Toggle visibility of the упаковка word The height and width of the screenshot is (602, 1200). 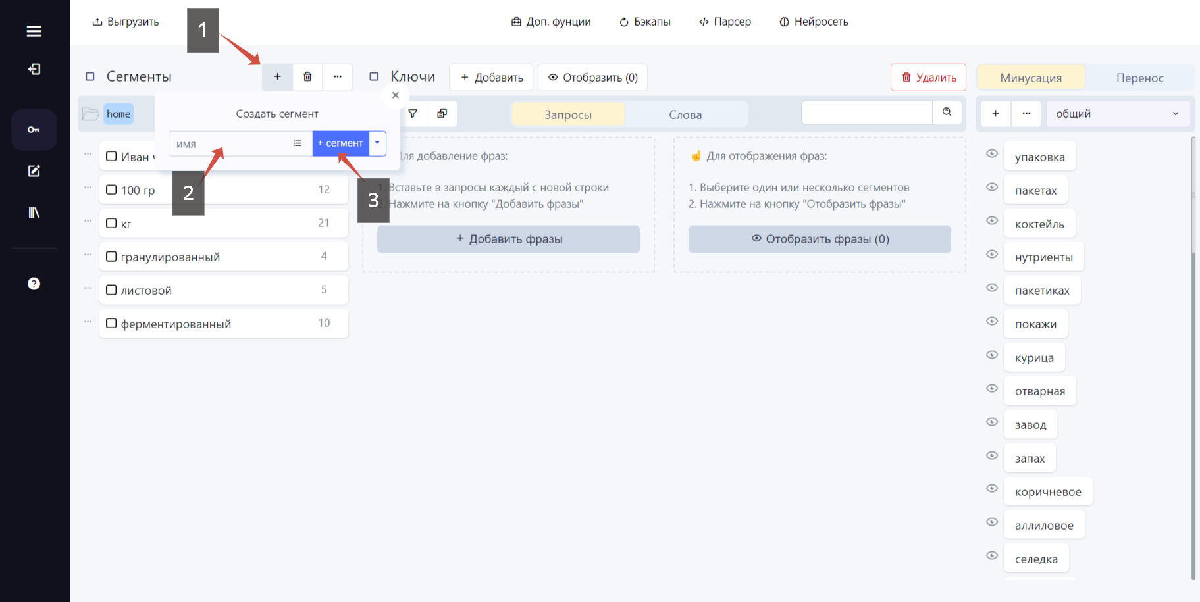pos(992,153)
